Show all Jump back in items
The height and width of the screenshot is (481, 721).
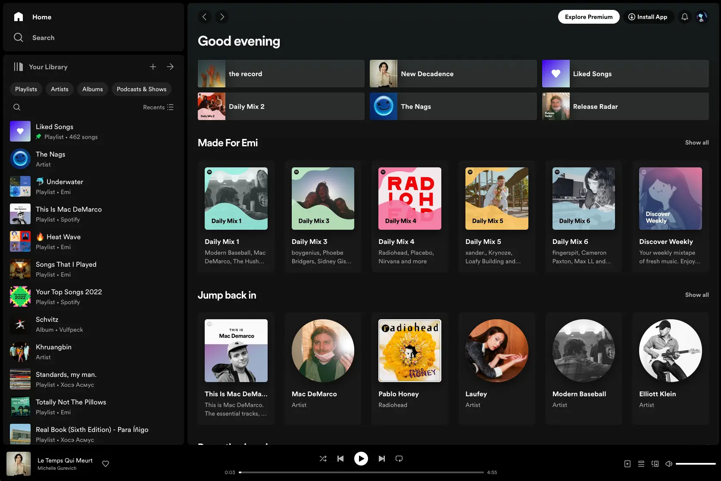[697, 295]
